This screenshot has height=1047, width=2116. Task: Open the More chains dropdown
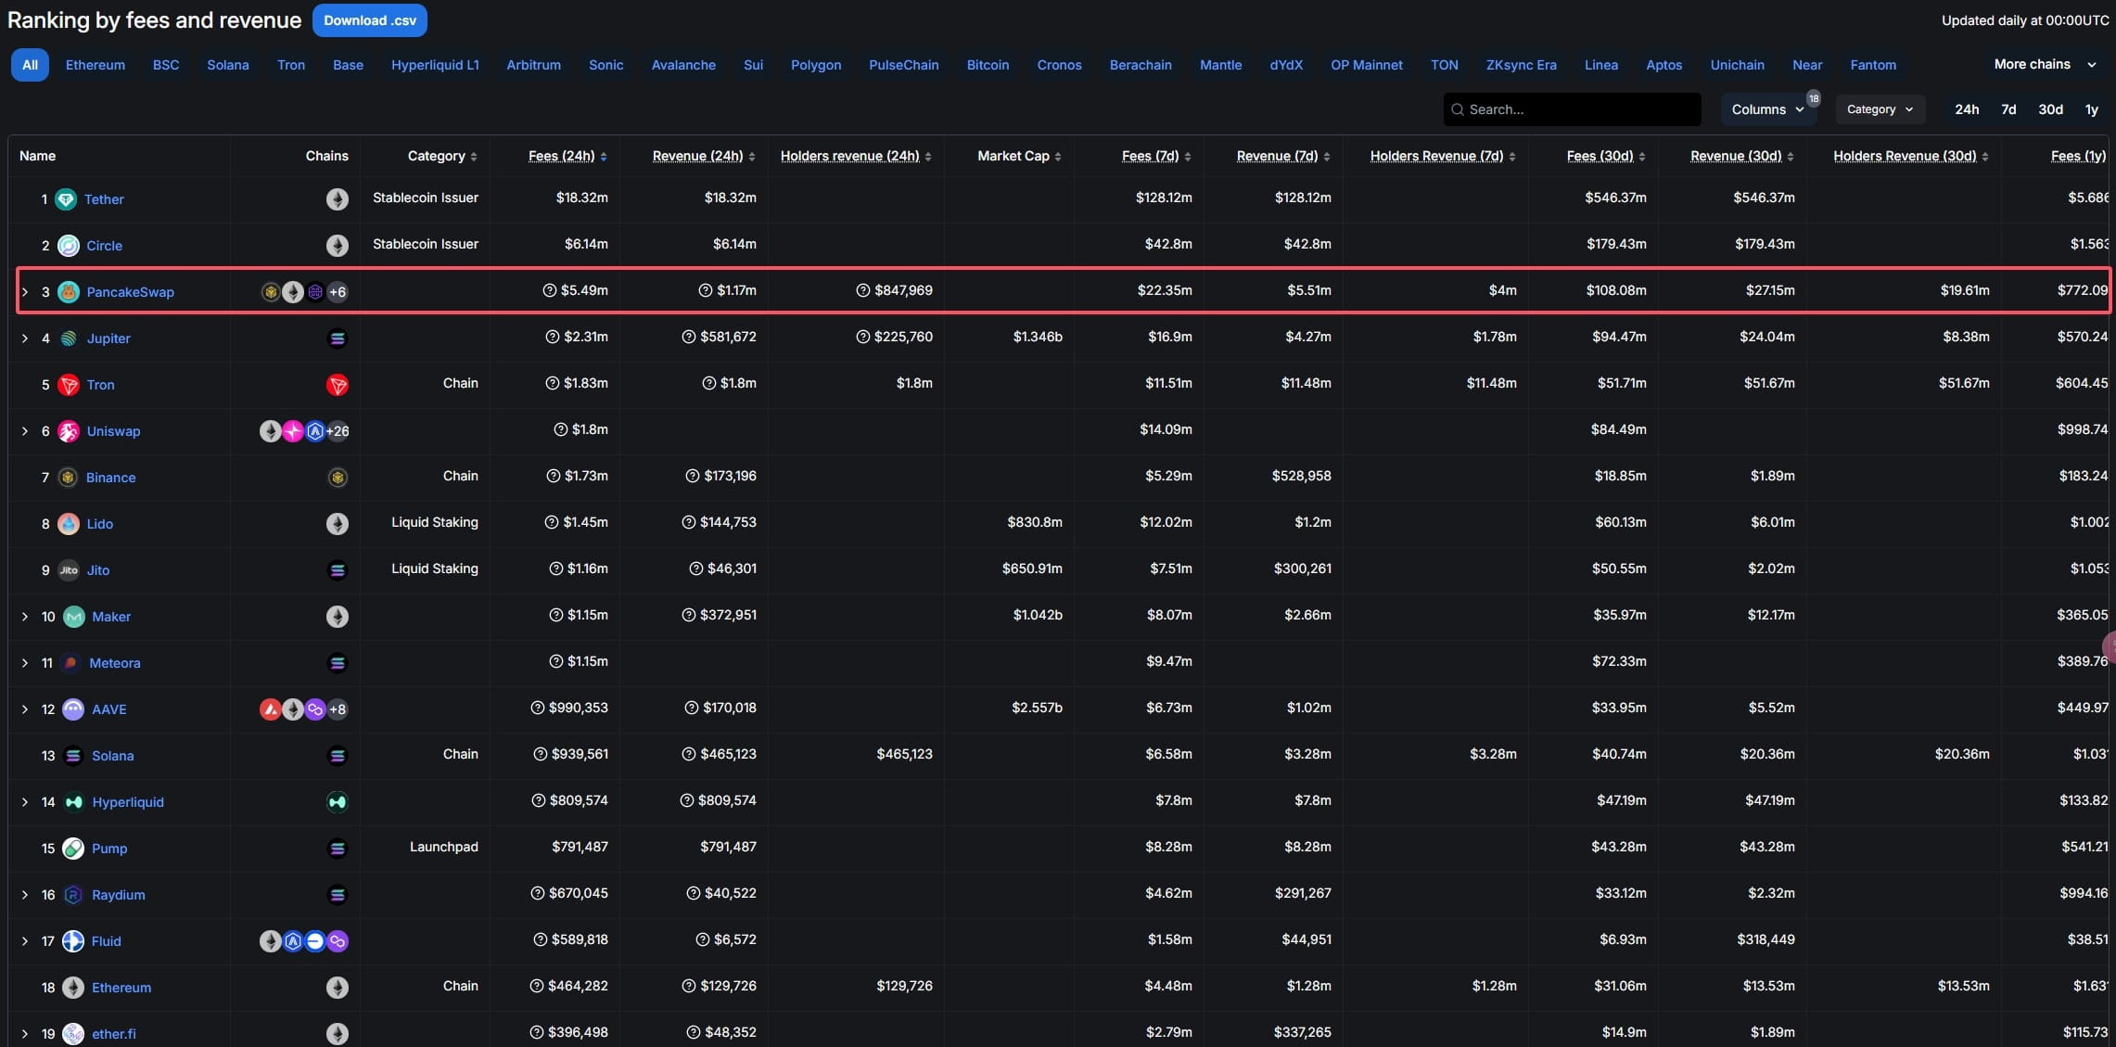[2045, 64]
